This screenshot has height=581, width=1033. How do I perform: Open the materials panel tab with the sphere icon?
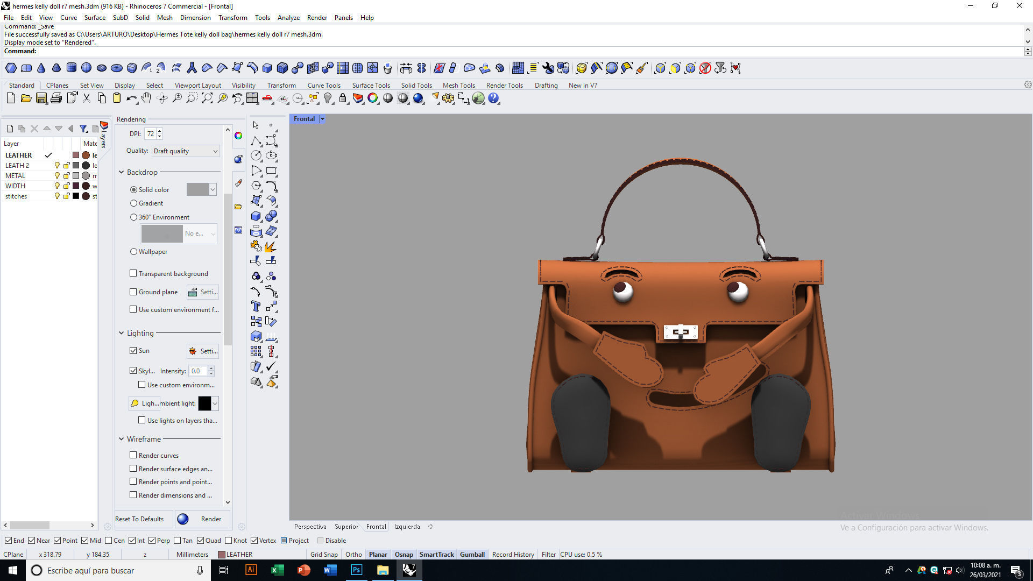[x=238, y=159]
